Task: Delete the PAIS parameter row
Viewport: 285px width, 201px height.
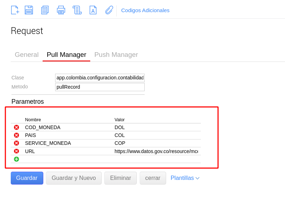Action: click(x=16, y=135)
